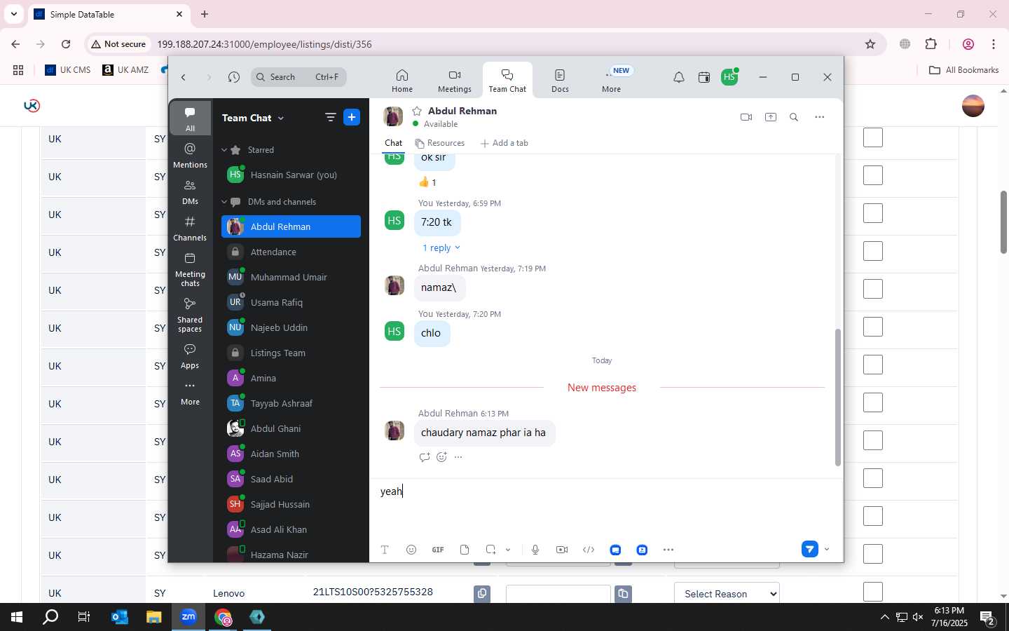Go back with Zoom back arrow

click(x=184, y=77)
